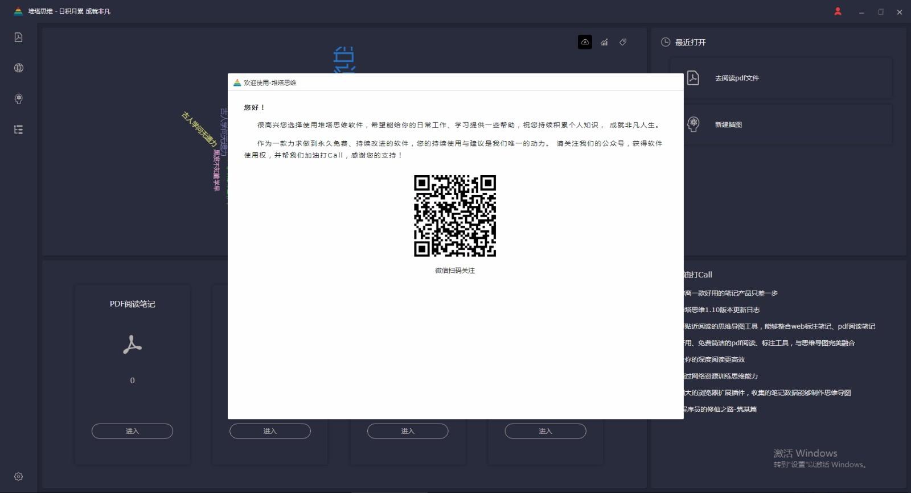The width and height of the screenshot is (911, 493).
Task: Open the article ending in pdf阅读笔记
Action: pos(779,326)
